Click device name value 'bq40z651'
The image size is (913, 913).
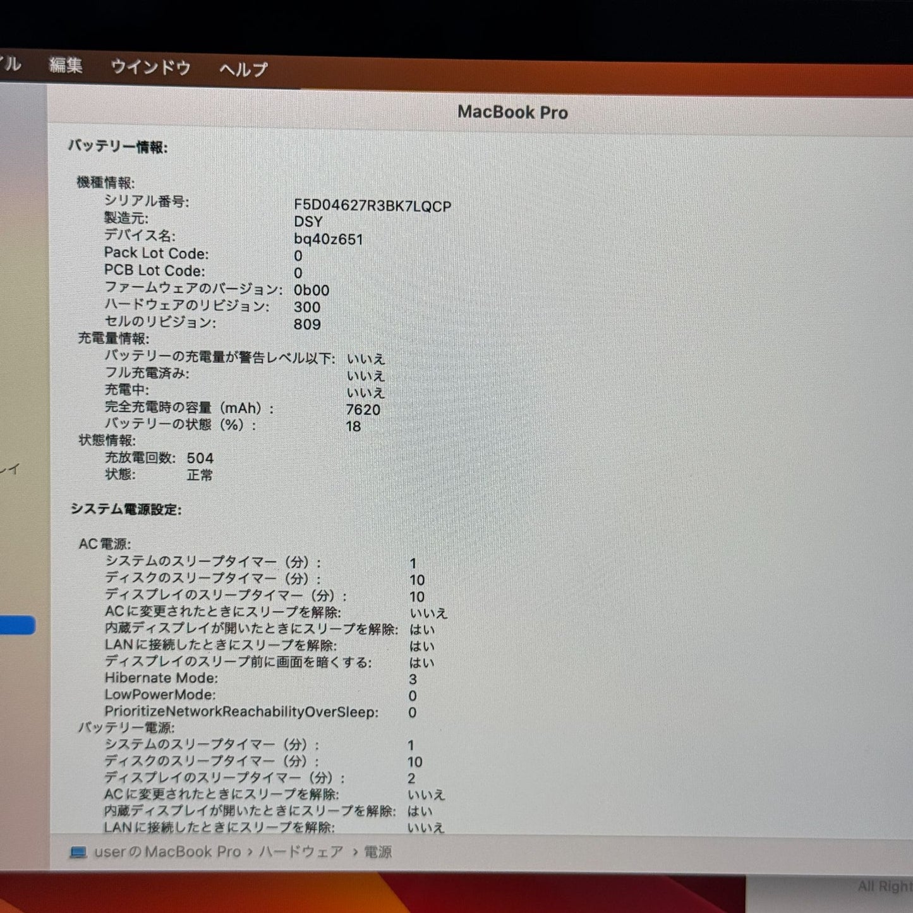pyautogui.click(x=329, y=239)
